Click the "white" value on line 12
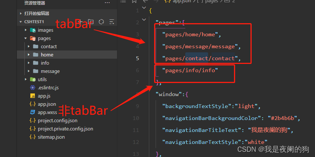Image resolution: width=315 pixels, height=157 pixels. 256,142
